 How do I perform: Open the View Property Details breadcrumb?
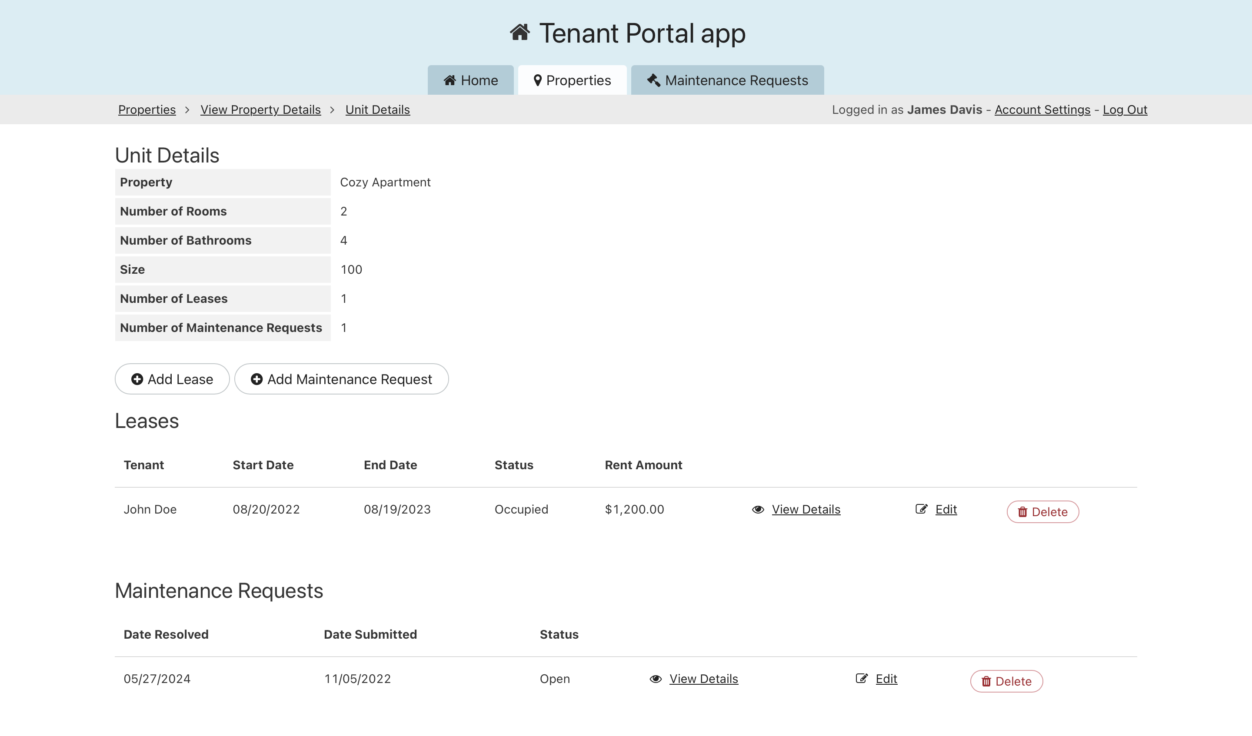pyautogui.click(x=260, y=110)
